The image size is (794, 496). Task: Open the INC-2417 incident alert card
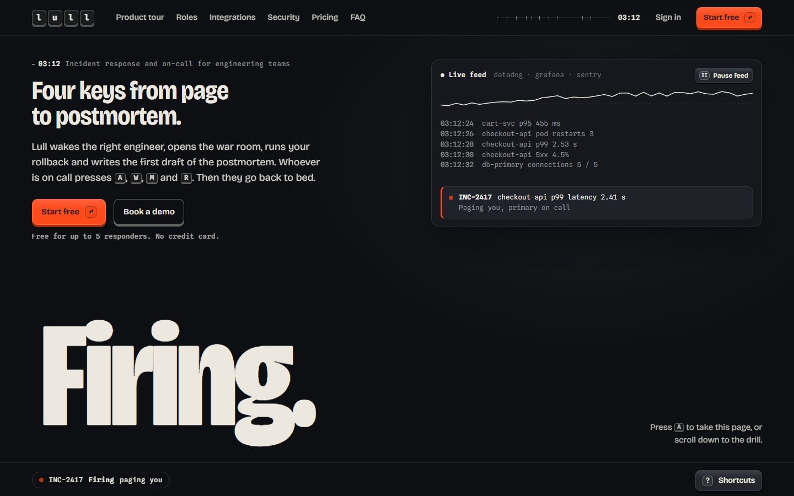(x=597, y=202)
